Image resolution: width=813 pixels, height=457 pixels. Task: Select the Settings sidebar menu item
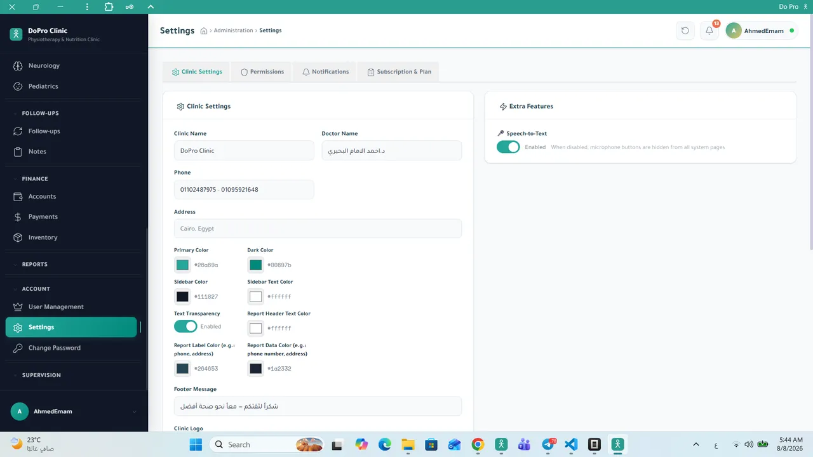coord(71,328)
